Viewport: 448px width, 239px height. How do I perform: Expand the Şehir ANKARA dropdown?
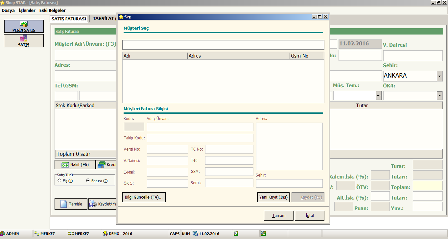(x=439, y=76)
